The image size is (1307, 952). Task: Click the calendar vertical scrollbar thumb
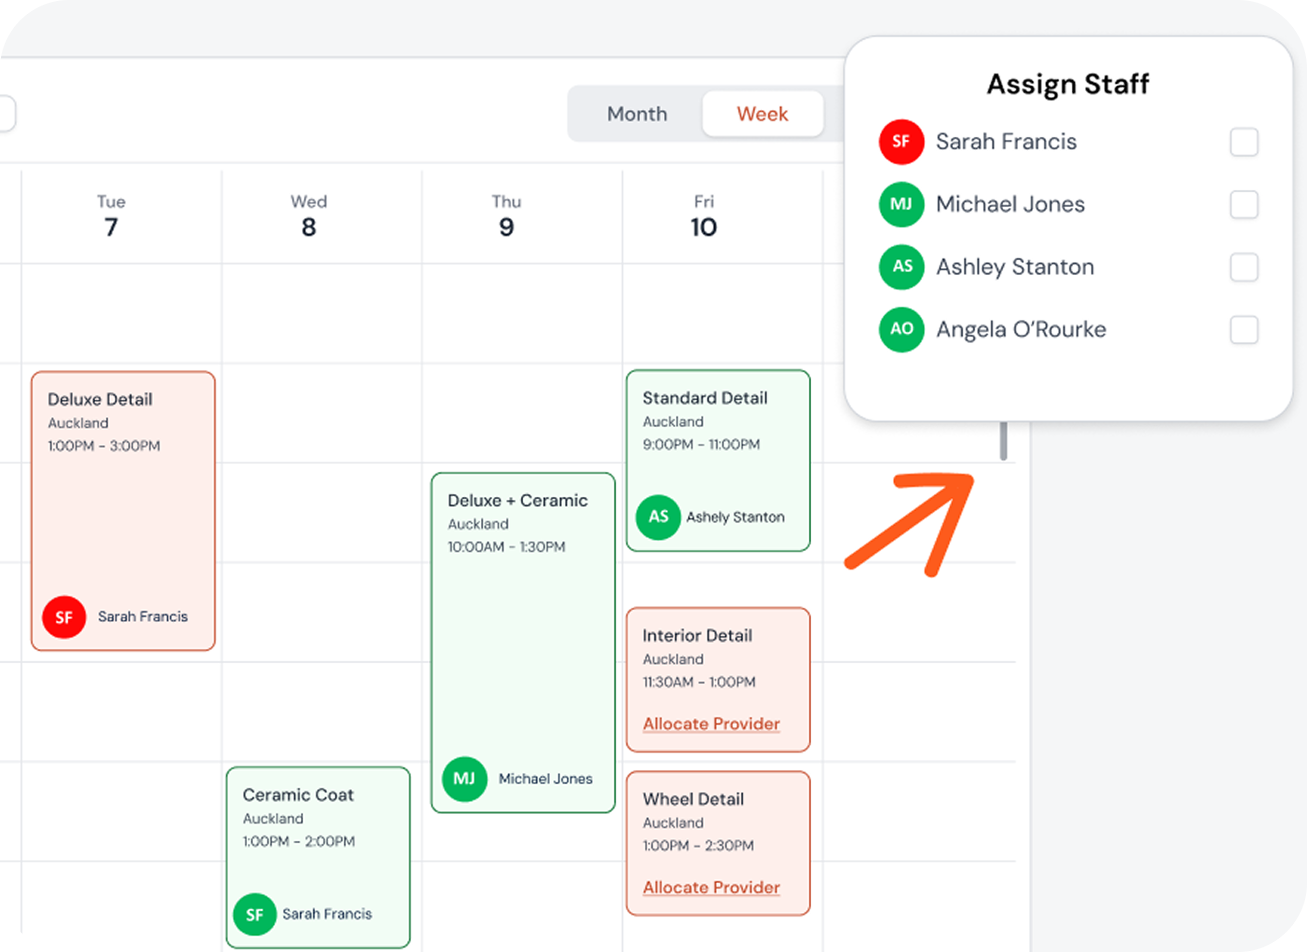point(1003,441)
